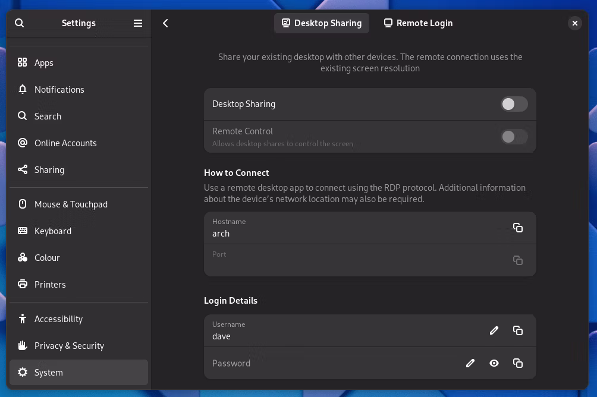Copy the port number to clipboard
This screenshot has width=597, height=397.
click(x=517, y=260)
